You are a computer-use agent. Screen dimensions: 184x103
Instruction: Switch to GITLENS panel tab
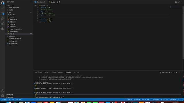[76, 72]
